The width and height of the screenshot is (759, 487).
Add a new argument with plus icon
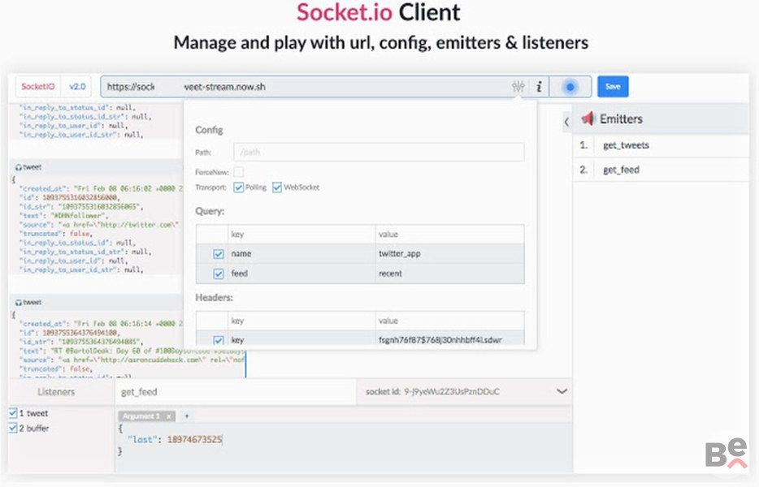click(186, 416)
